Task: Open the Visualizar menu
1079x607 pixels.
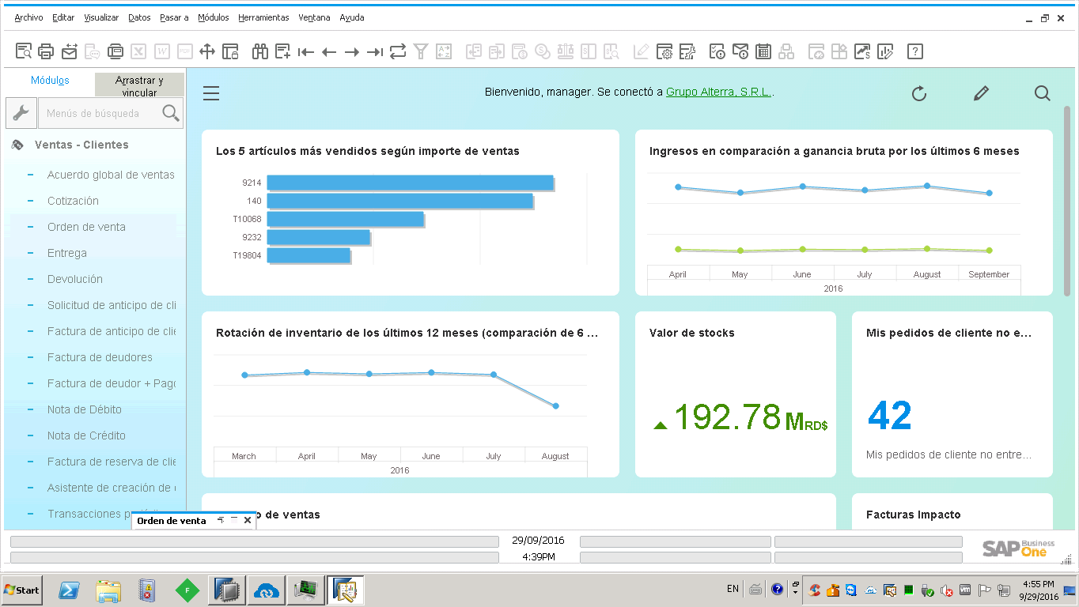Action: [x=101, y=17]
